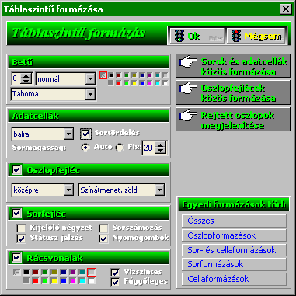Viewport: 296px width, 296px height.
Task: Pick bright red font color swatch
Action: (x=119, y=83)
